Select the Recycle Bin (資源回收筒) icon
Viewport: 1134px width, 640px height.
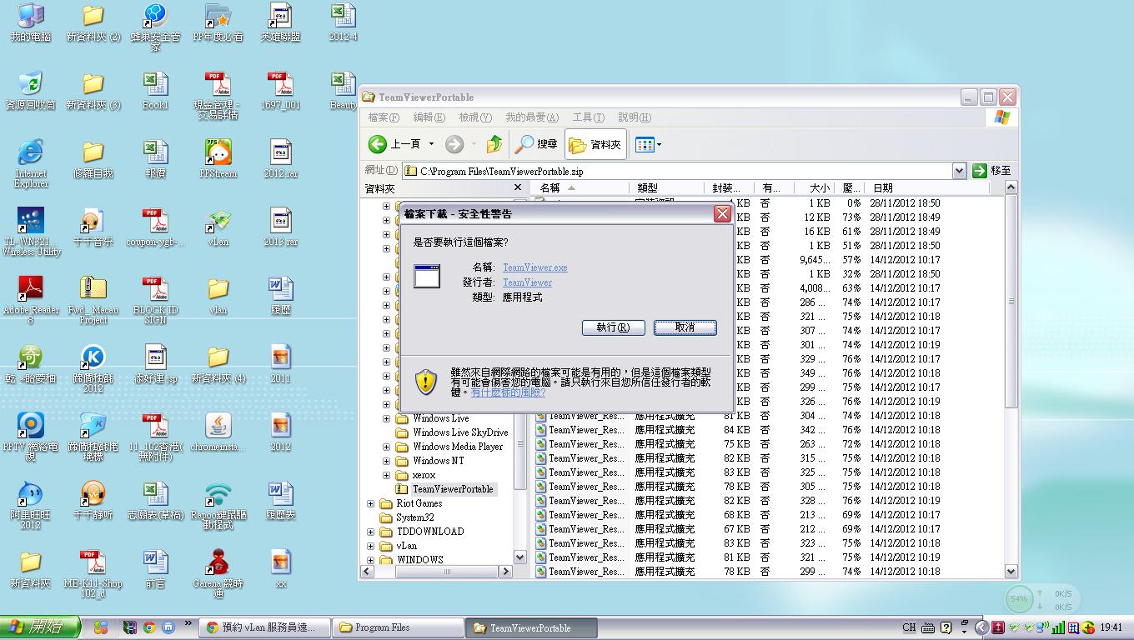(x=31, y=85)
